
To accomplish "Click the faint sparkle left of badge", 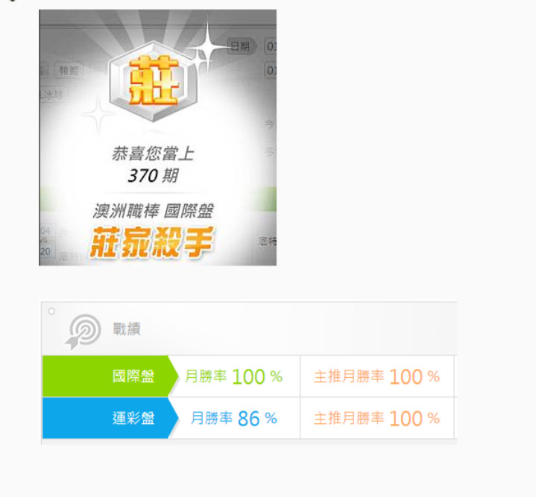I will point(98,114).
